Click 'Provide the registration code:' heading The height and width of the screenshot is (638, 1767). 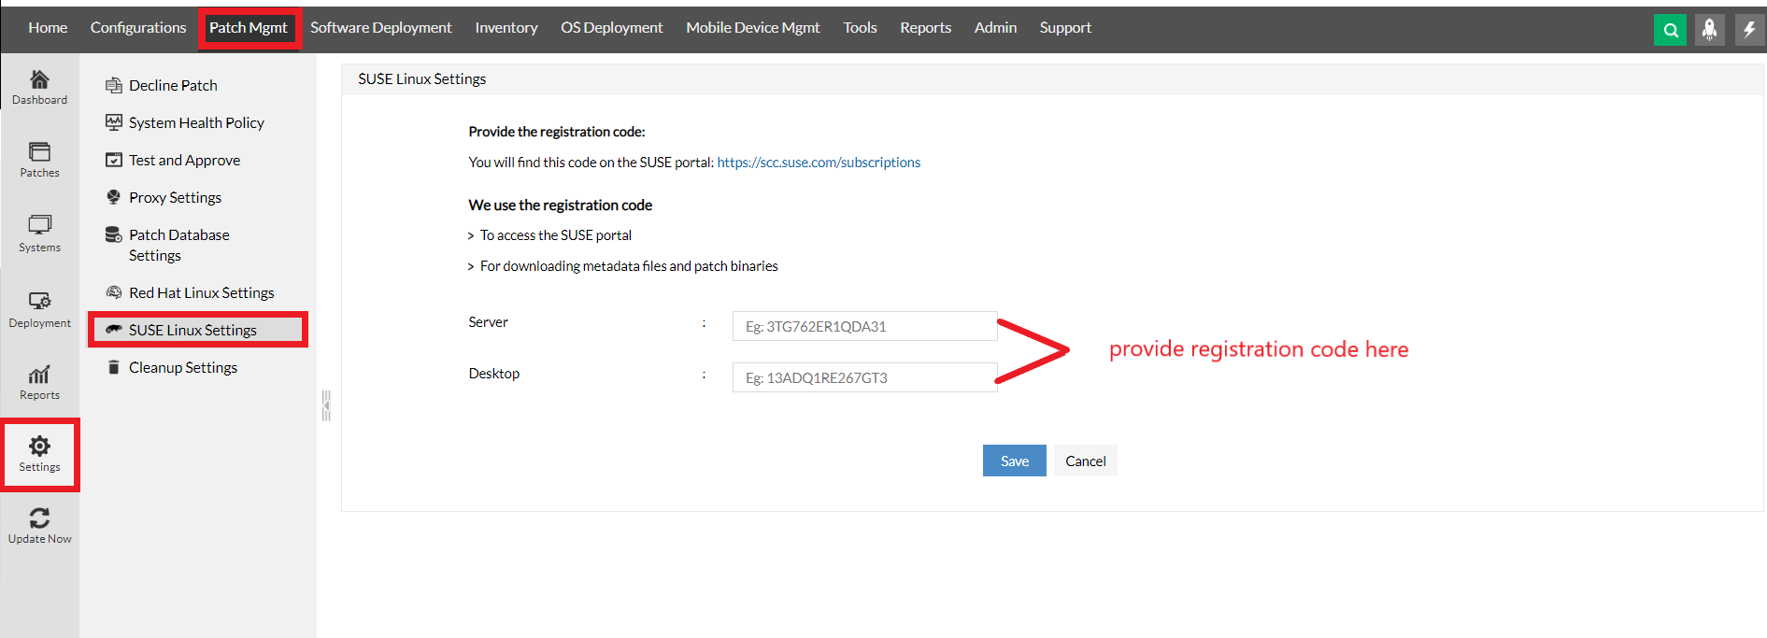coord(557,132)
